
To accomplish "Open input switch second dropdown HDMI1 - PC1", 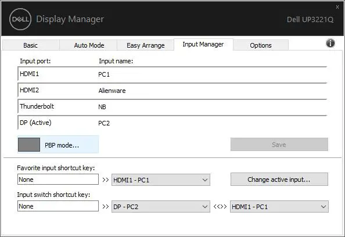I will (279, 207).
